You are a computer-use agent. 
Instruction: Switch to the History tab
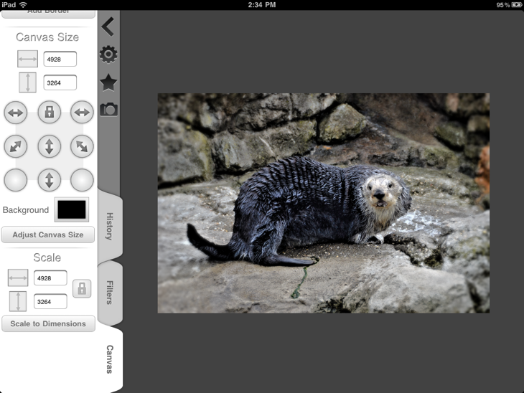[x=110, y=226]
